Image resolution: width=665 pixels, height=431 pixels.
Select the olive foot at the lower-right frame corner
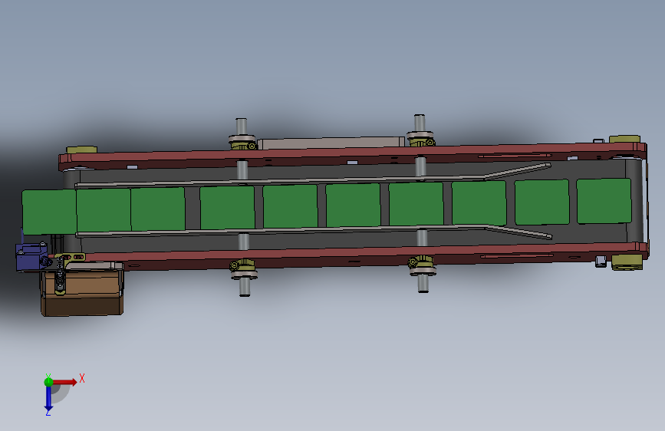(627, 262)
